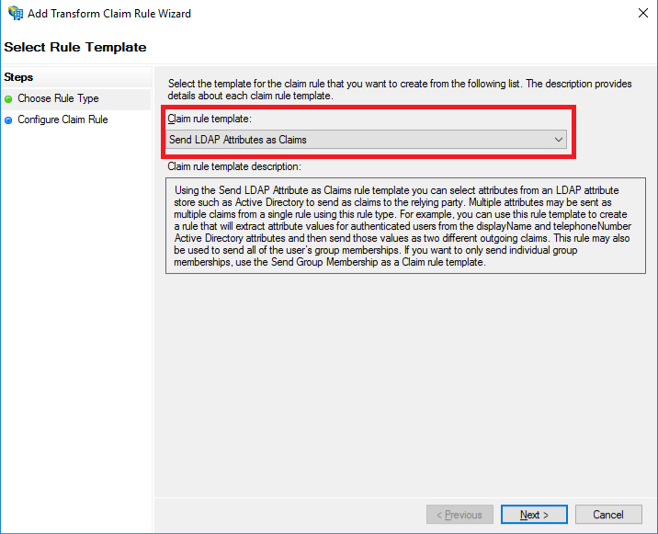658x534 pixels.
Task: Click the blank sidebar area below Configure Claim Rule
Action: (x=75, y=322)
